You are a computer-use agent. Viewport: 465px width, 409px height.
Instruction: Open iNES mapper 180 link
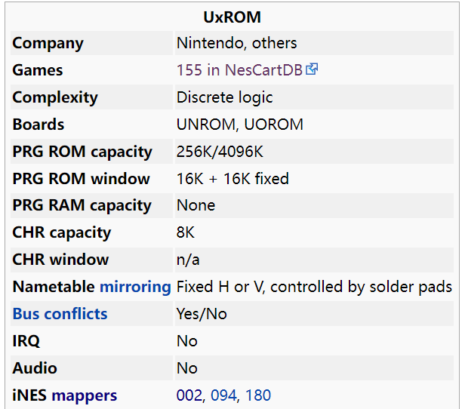click(x=258, y=395)
